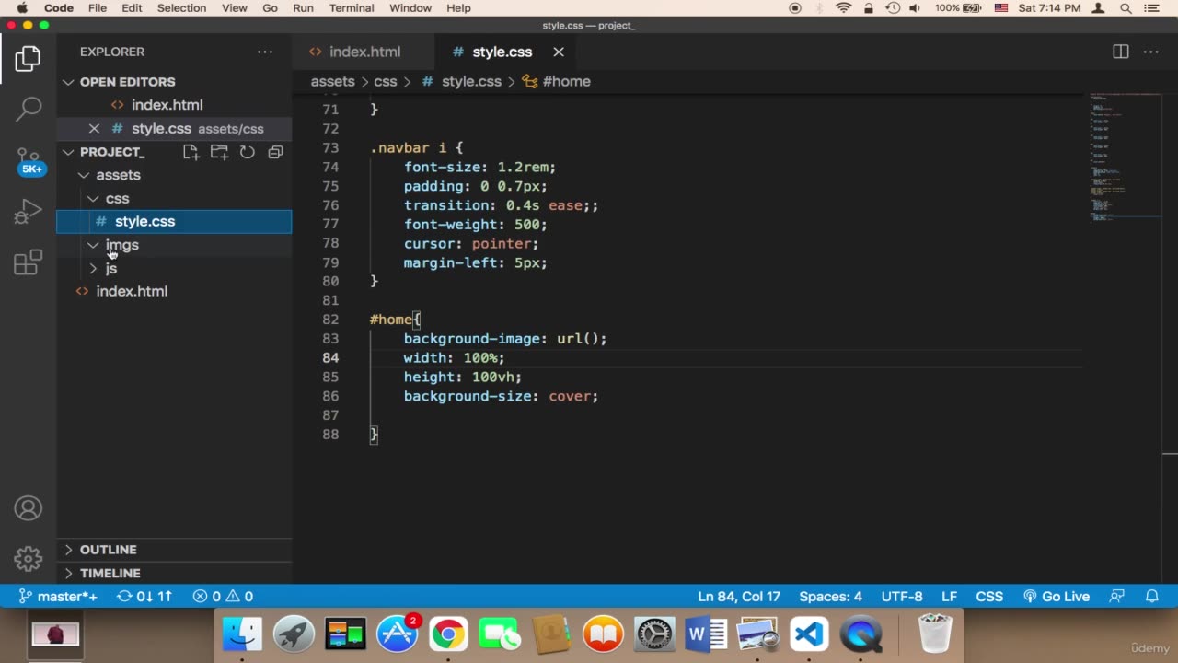
Task: Click the New Folder icon in PROJECT_ header
Action: point(219,152)
